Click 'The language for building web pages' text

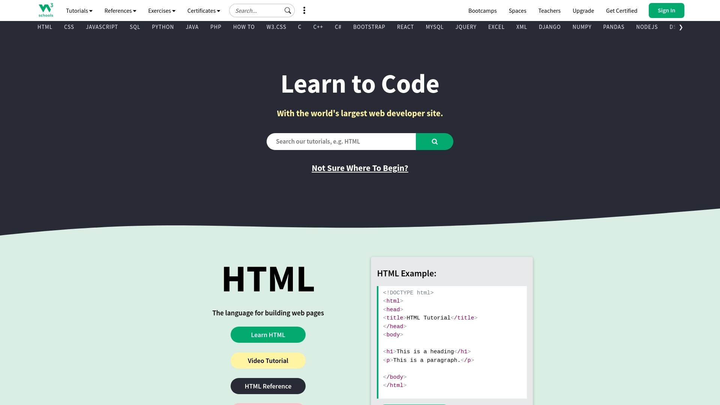268,313
